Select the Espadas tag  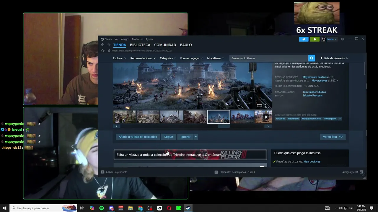point(281,119)
